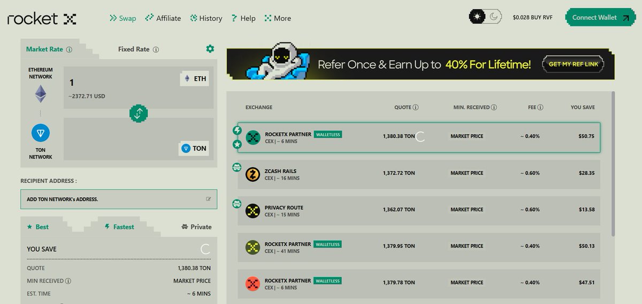The image size is (642, 304).
Task: Click the Walletless tag on 1,379.78 row
Action: point(328,281)
